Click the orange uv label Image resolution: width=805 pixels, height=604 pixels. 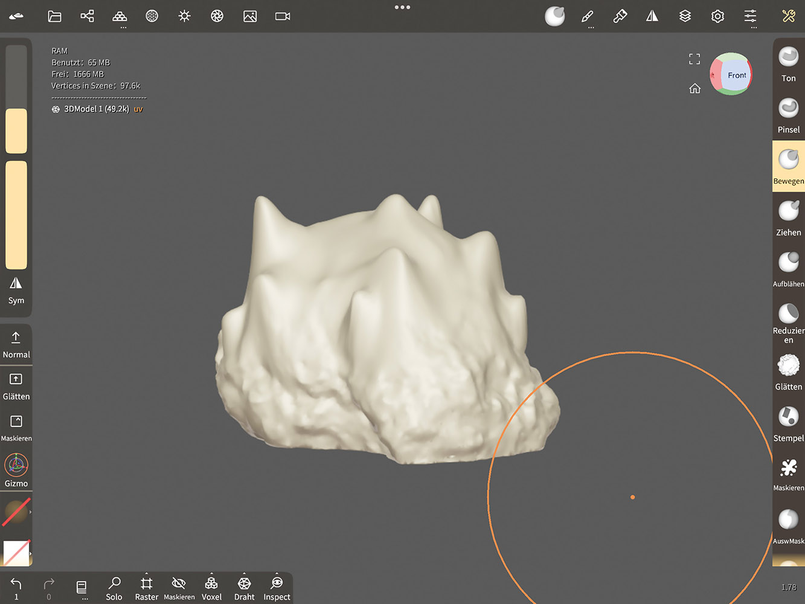(138, 109)
